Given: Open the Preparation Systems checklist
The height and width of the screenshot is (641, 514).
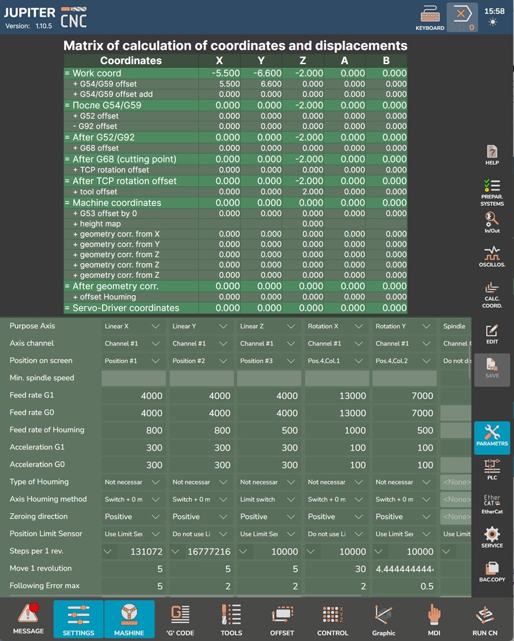Looking at the screenshot, I should click(x=492, y=191).
